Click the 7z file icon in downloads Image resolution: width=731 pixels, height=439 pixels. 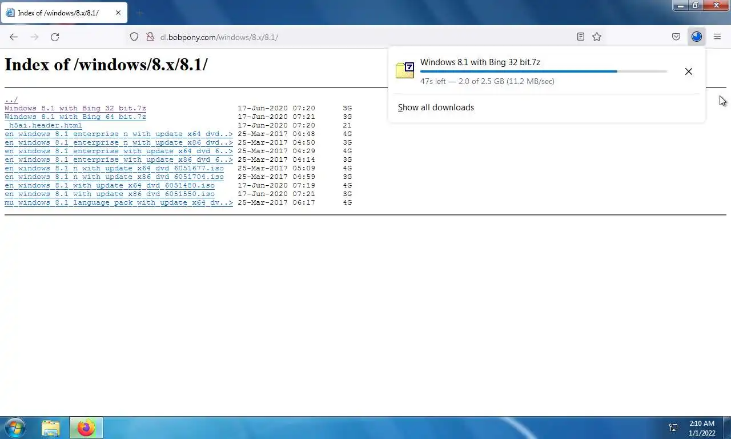pos(405,70)
